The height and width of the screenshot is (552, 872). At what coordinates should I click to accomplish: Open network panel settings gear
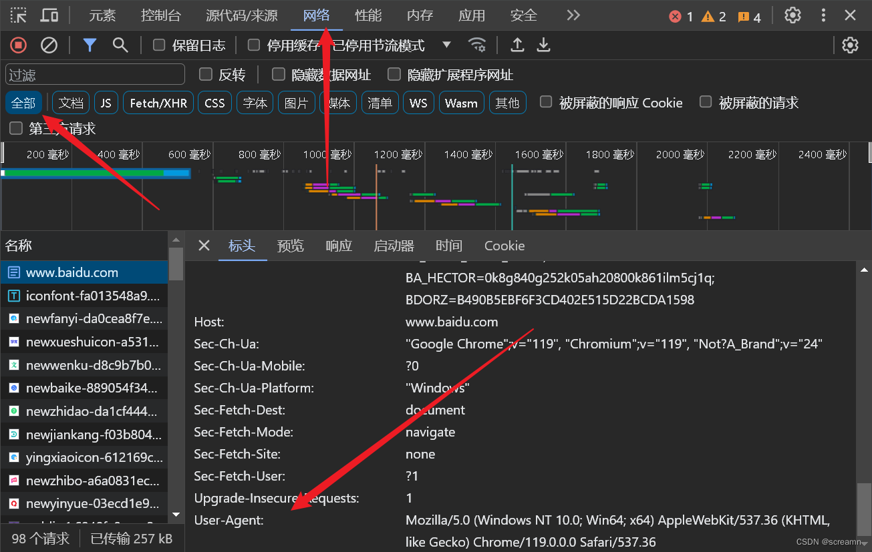coord(850,45)
